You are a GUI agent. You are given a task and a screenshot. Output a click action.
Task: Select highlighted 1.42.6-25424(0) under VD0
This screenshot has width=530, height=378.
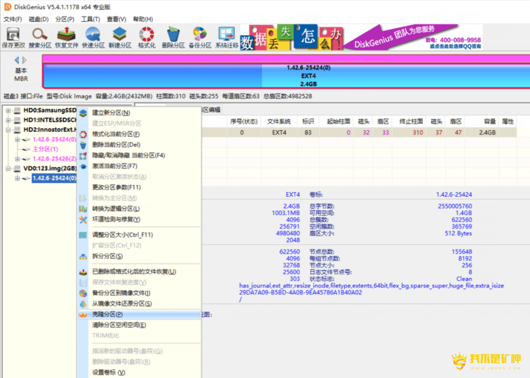pos(54,178)
